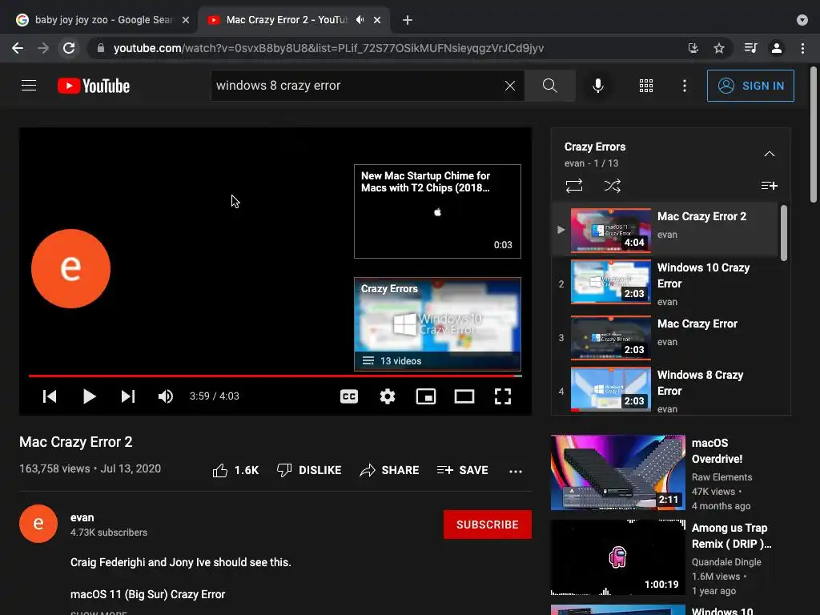Open media controls icon in Chrome toolbar
Screen dimensions: 820x615
750,48
